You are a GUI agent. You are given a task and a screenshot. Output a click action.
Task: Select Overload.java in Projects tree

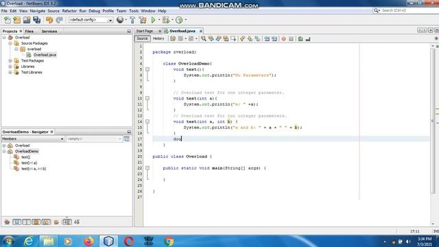[45, 55]
